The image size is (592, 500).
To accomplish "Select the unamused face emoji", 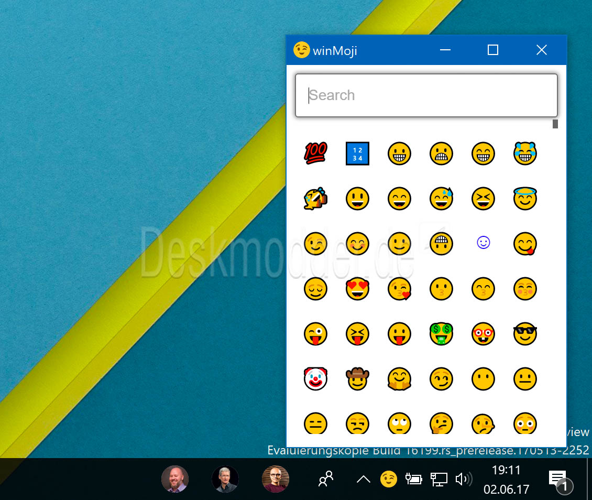I will tap(357, 423).
